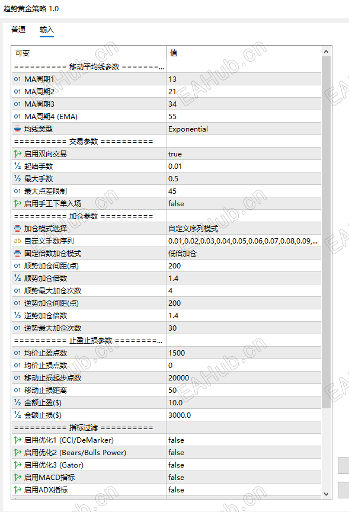This screenshot has width=349, height=512.
Task: Toggle 启用优化3 (Gator) value false
Action: tap(244, 465)
